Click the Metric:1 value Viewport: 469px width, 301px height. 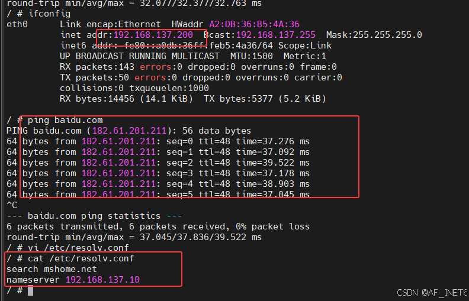coord(305,56)
